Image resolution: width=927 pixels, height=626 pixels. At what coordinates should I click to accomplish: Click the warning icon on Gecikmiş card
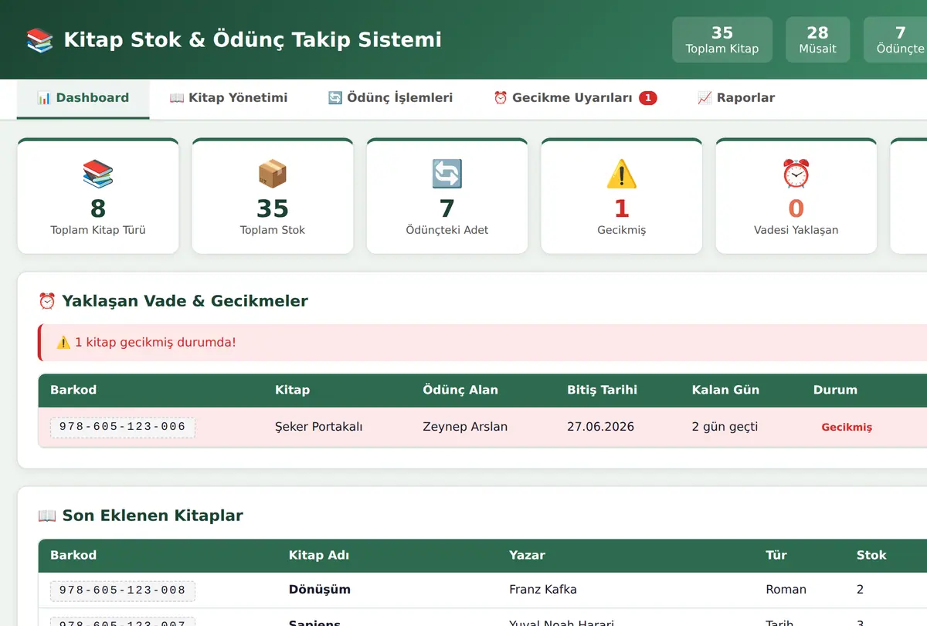(622, 174)
